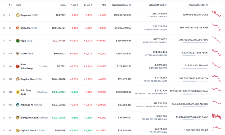
Task: Open Pasokan Beredar info icon
Action: pos(207,5)
